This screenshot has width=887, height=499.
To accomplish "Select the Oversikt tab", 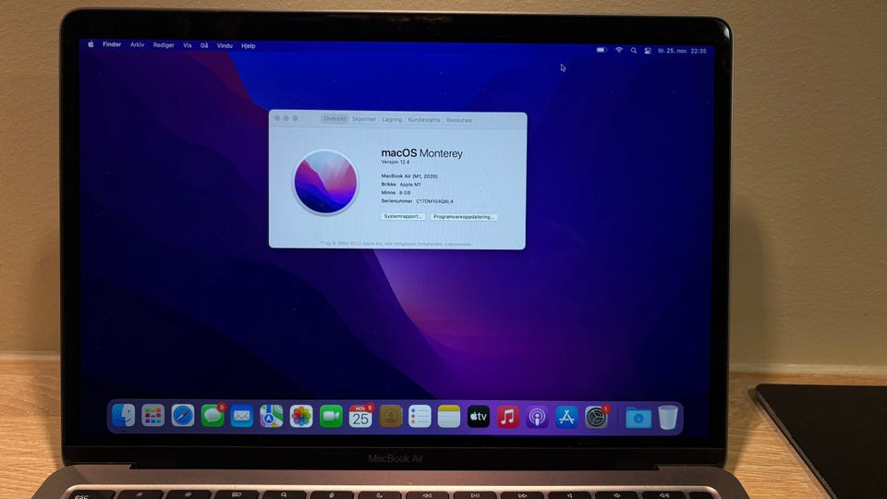I will 334,119.
